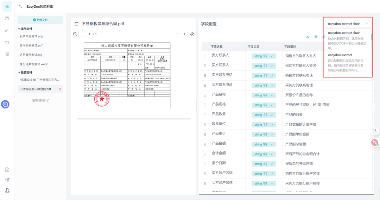The width and height of the screenshot is (380, 200).
Task: Zoom in the PDF with plus icon
Action: (x=185, y=34)
